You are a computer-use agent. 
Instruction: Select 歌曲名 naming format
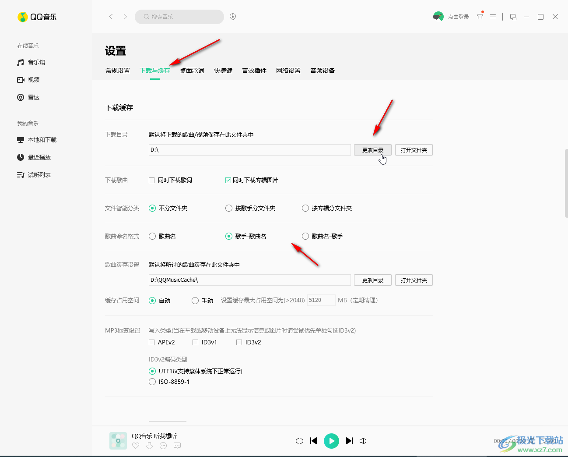pos(152,236)
